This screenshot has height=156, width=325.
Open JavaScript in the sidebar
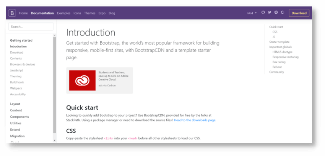16,70
